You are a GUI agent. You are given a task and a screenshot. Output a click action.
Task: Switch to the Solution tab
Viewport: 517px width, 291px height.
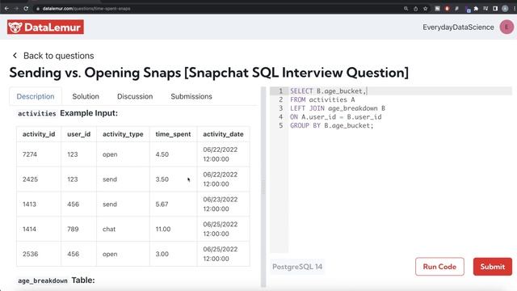86,96
